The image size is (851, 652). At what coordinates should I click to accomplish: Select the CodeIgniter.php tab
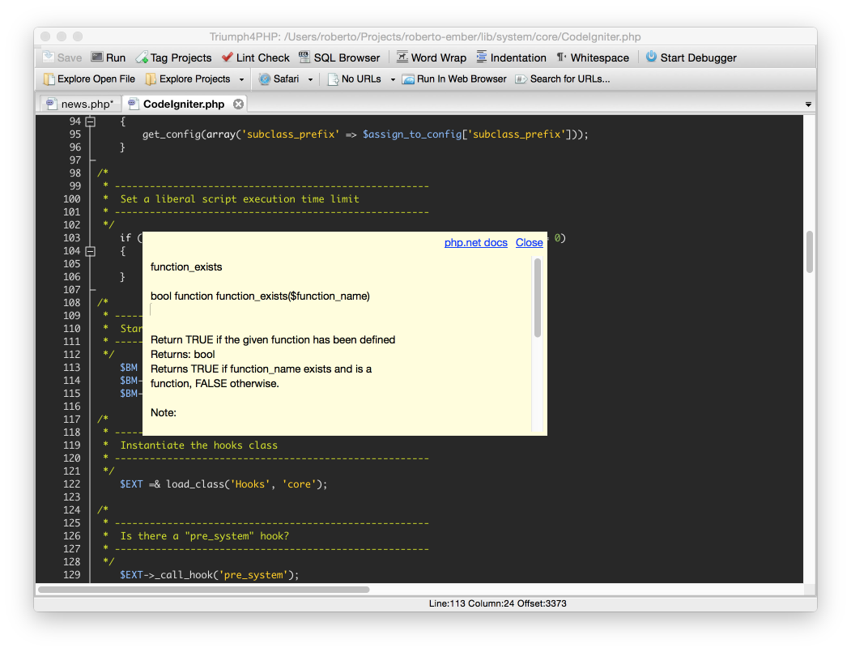click(184, 104)
